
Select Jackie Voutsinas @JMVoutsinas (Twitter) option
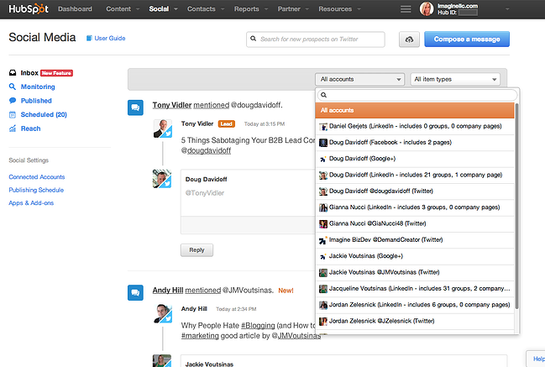[415, 272]
